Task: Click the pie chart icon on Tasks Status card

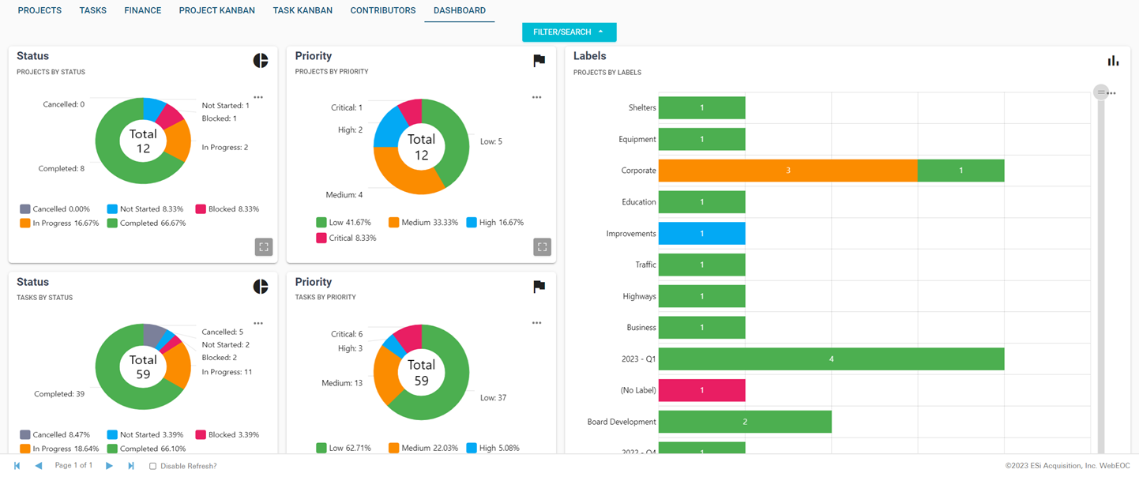Action: tap(261, 286)
